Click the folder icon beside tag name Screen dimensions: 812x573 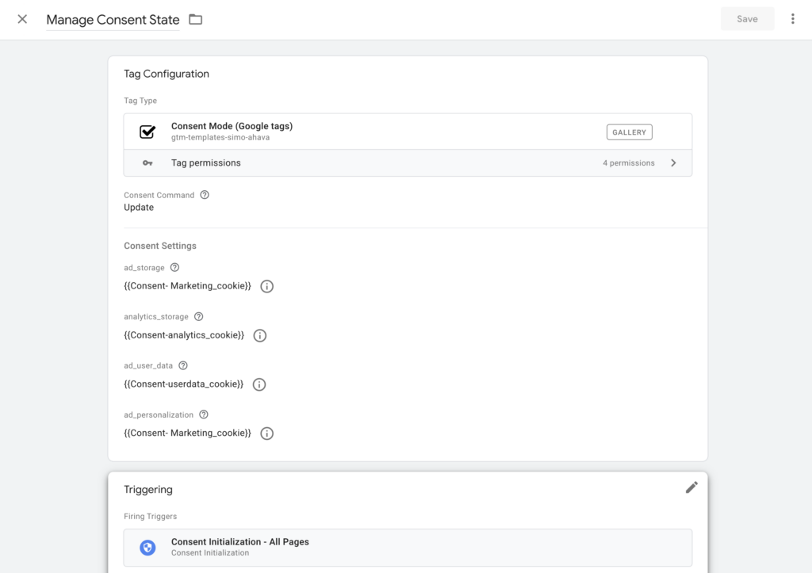coord(196,19)
